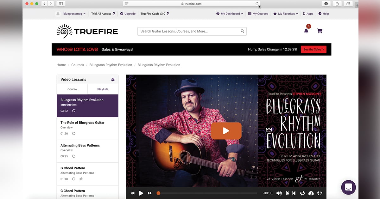The image size is (380, 199).
Task: Select The Role of Bluegrass Guitar lesson
Action: click(x=87, y=129)
